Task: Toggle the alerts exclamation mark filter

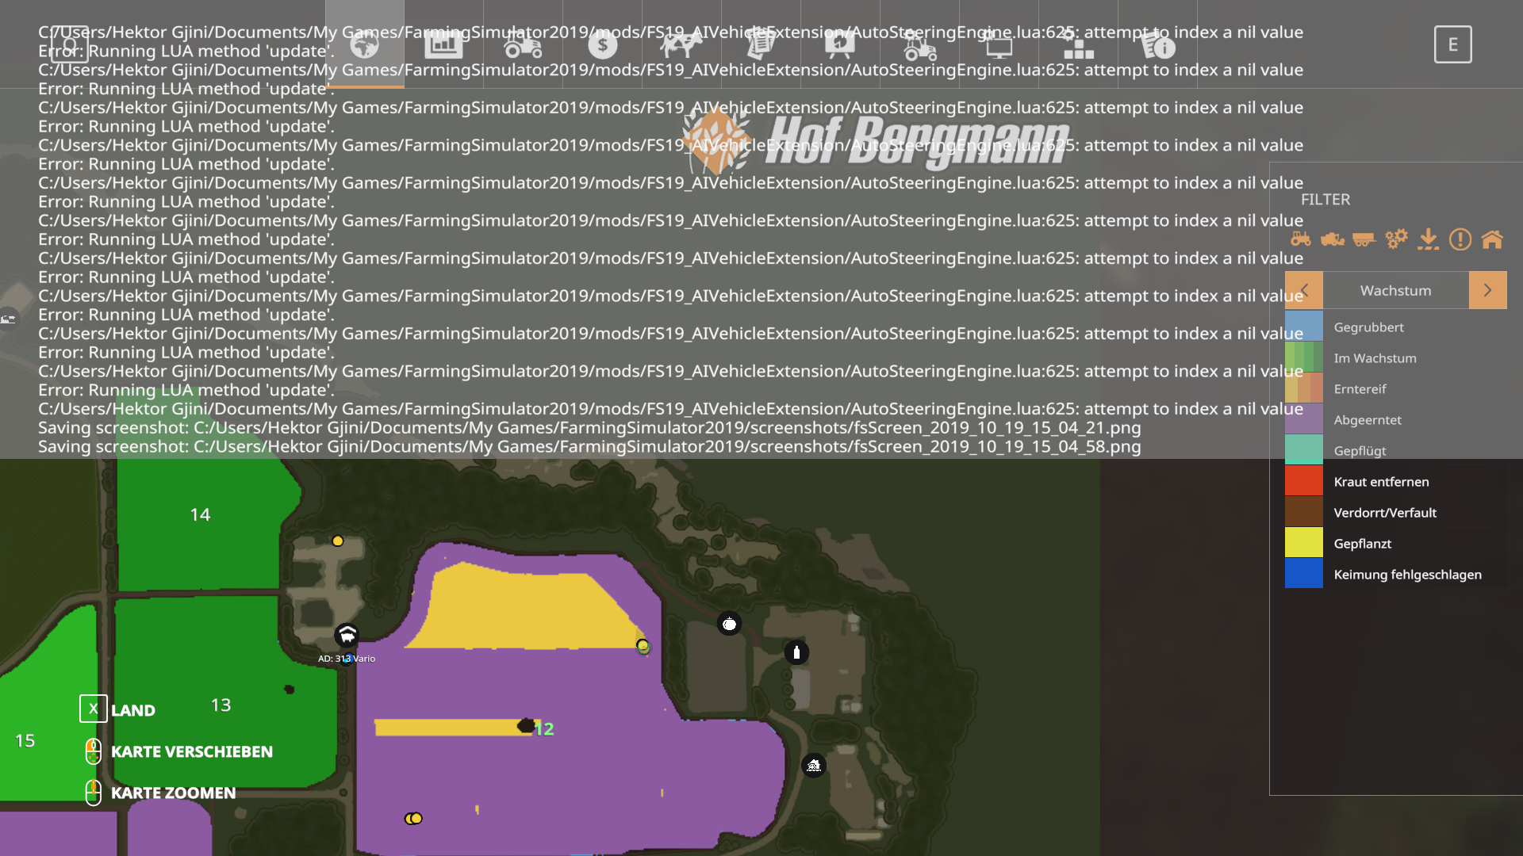Action: pyautogui.click(x=1460, y=239)
